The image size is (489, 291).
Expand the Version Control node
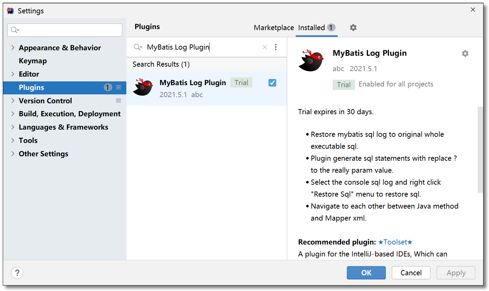(13, 101)
